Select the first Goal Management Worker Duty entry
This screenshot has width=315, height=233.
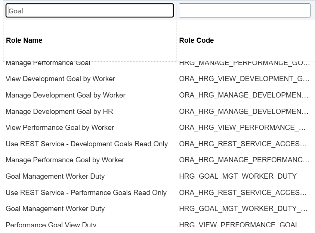pyautogui.click(x=55, y=176)
